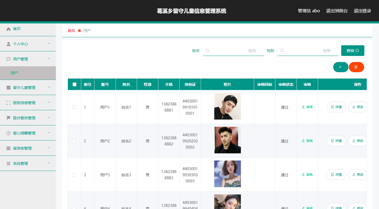Expand the 留守儿童管理 chevron
The height and width of the screenshot is (209, 379).
pos(49,87)
